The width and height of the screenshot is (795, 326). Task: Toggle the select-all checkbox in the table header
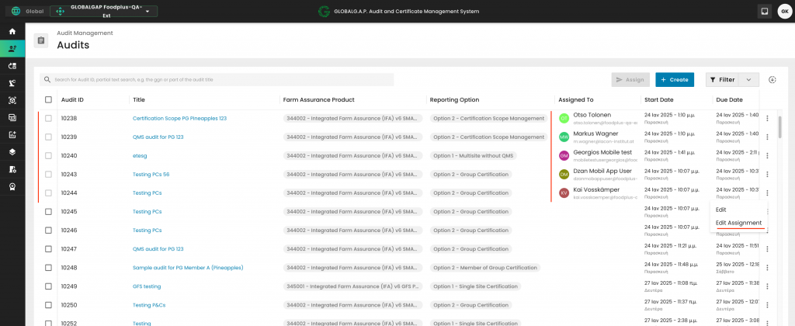click(48, 100)
